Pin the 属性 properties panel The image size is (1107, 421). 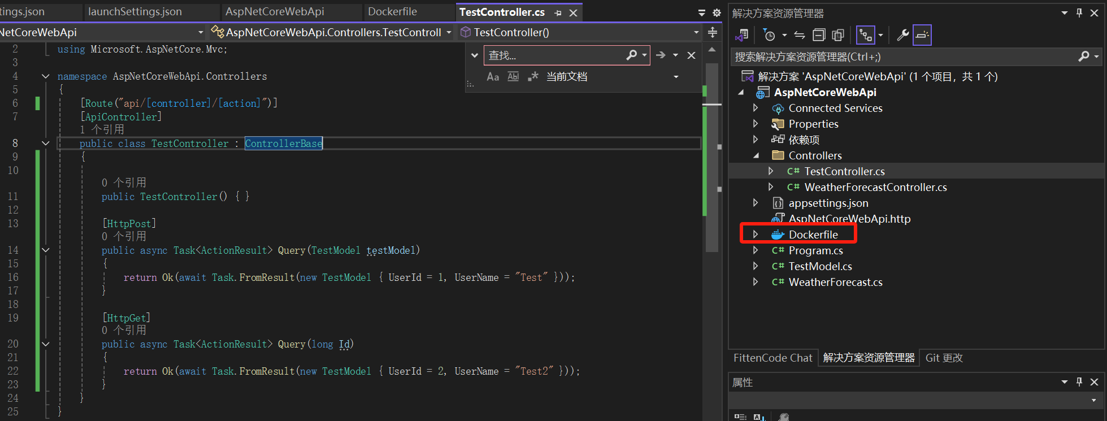tap(1079, 382)
